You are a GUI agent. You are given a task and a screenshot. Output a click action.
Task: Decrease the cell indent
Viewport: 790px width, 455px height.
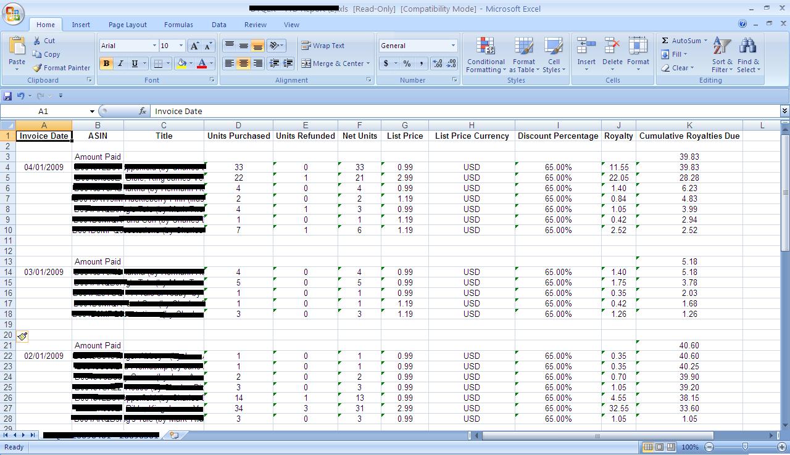[x=274, y=64]
